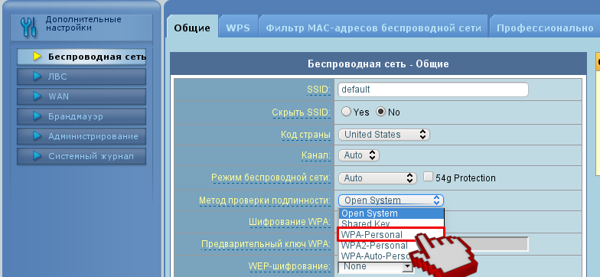Choose WPA2-Personal from the list
Image resolution: width=600 pixels, height=277 pixels.
click(375, 245)
